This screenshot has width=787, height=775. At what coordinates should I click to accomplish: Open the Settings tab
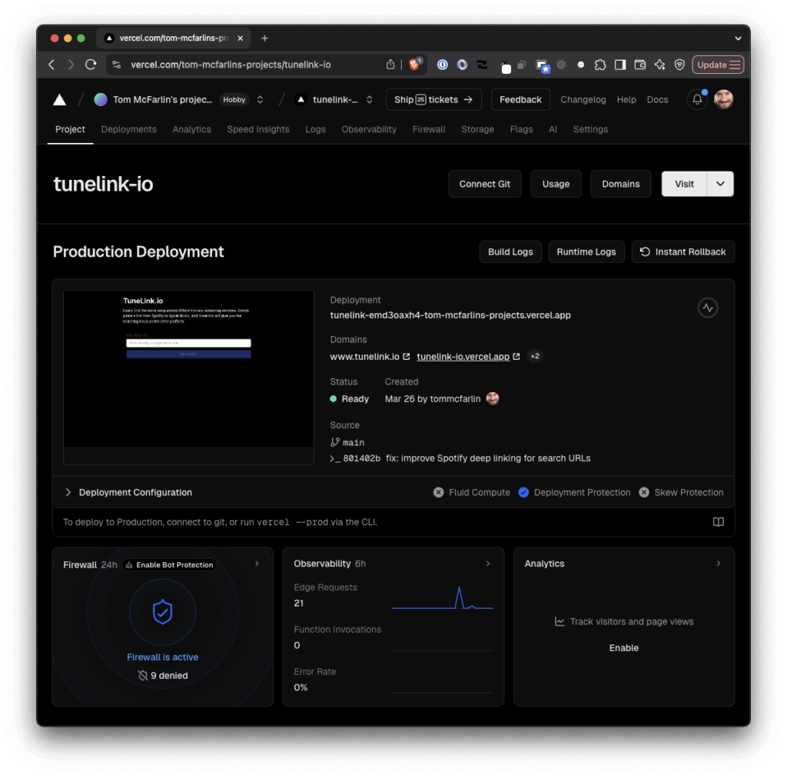(590, 129)
